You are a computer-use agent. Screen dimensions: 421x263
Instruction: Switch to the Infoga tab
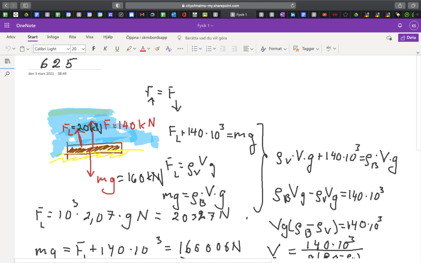53,37
